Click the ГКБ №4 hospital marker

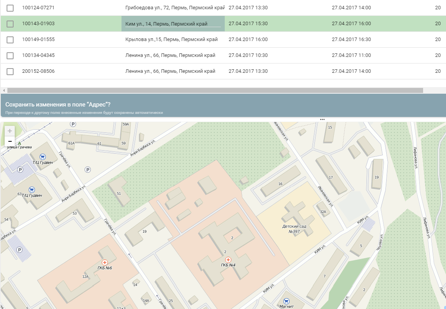228,259
